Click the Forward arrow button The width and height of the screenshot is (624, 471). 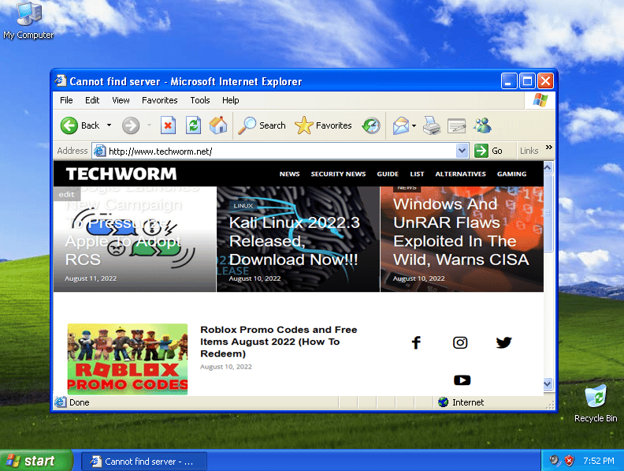[131, 125]
